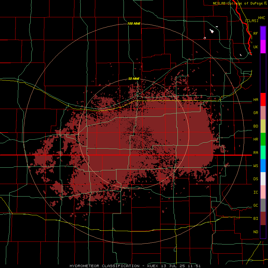Click the RA light green legend swatch
Image resolution: width=268 pixels, height=268 pixels.
(x=263, y=152)
